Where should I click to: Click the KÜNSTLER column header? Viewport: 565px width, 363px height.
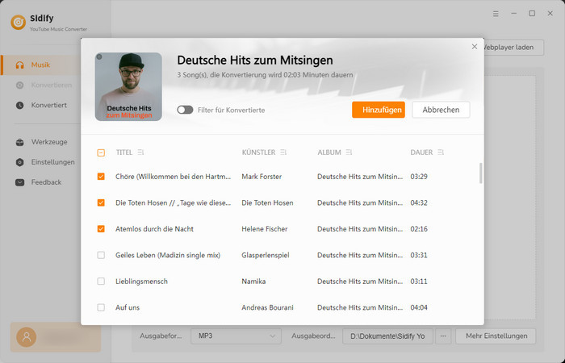tap(258, 152)
